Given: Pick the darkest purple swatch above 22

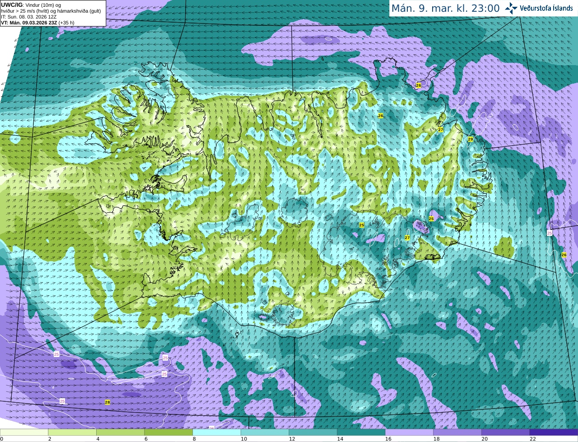Looking at the screenshot, I should pyautogui.click(x=554, y=433).
